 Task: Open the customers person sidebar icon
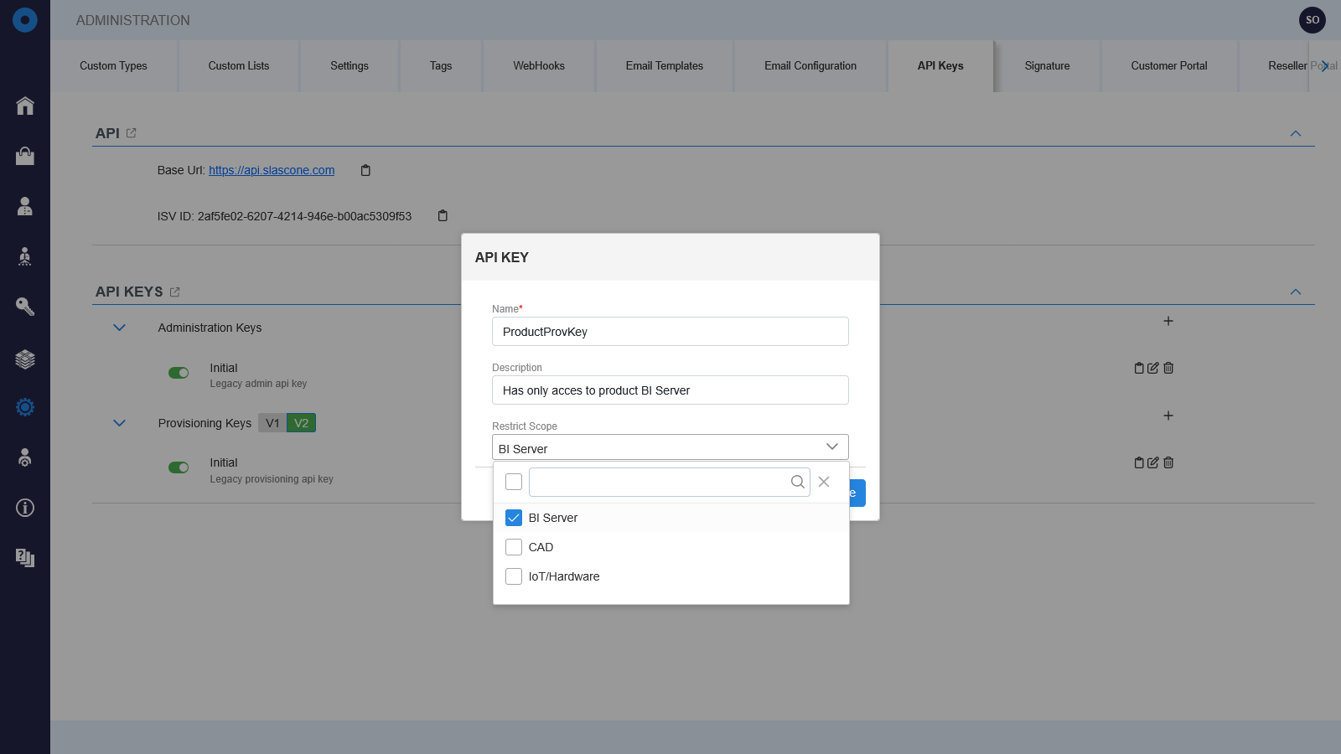pyautogui.click(x=25, y=206)
